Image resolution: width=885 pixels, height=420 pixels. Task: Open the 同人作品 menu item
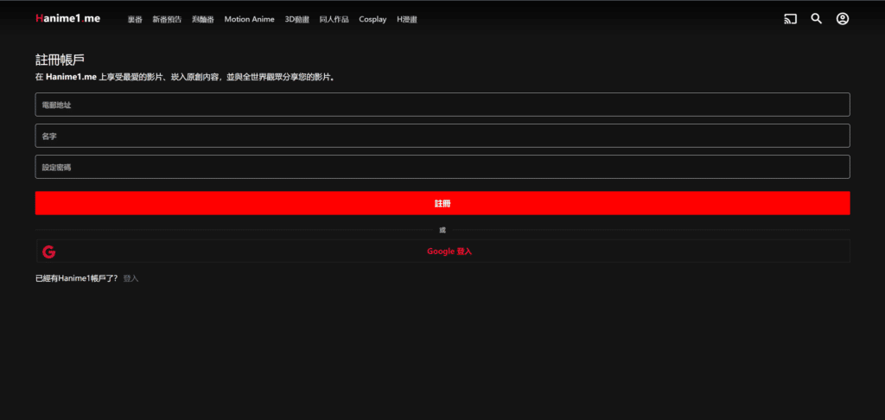(x=334, y=20)
